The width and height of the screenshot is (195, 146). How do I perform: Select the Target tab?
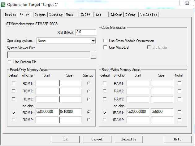coord(25,14)
